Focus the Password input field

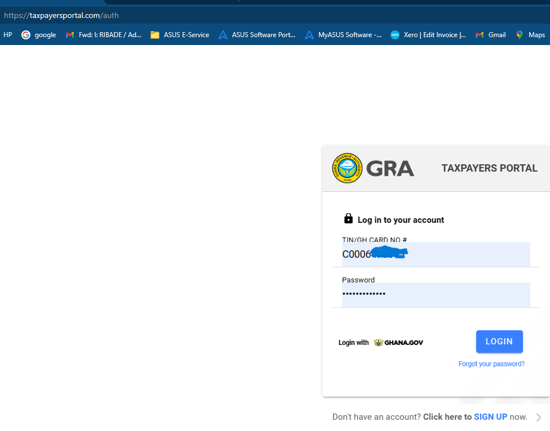point(436,294)
